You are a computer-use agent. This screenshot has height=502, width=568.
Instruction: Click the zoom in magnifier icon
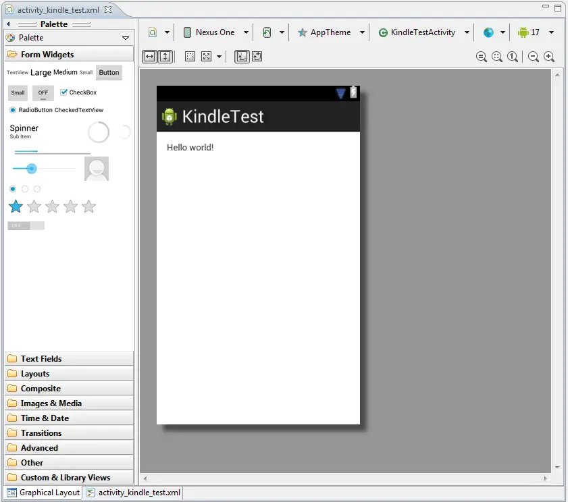[550, 57]
